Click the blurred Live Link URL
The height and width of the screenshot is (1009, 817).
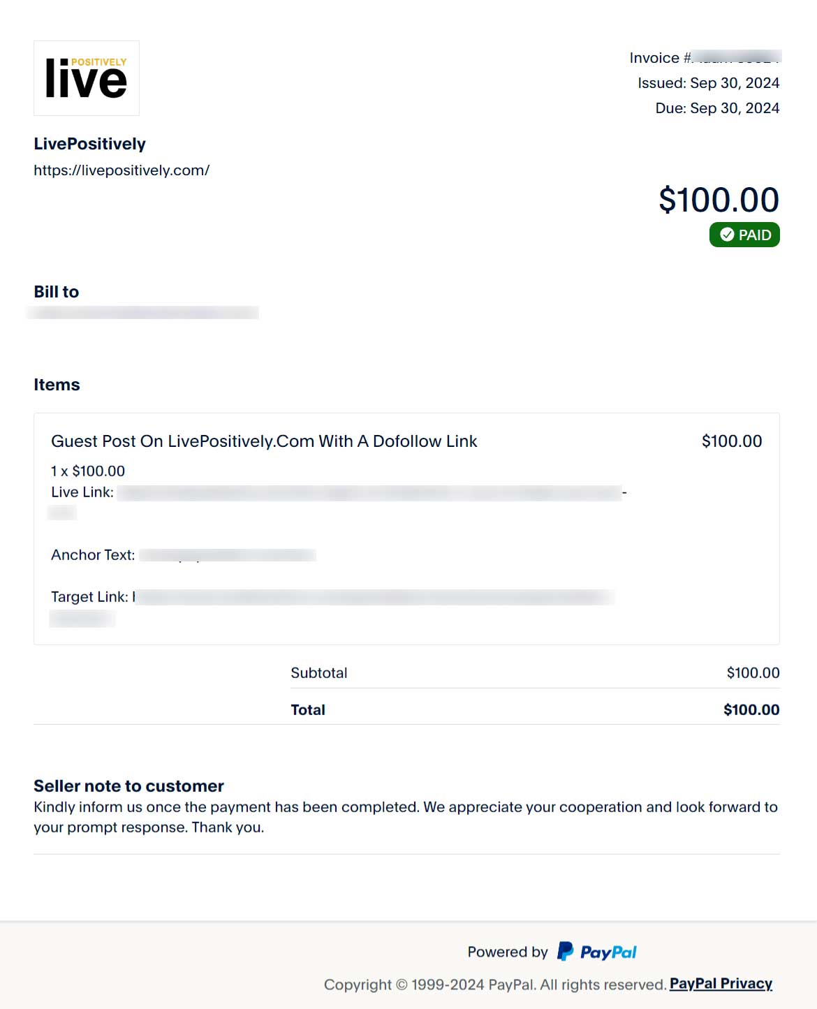[x=370, y=493]
